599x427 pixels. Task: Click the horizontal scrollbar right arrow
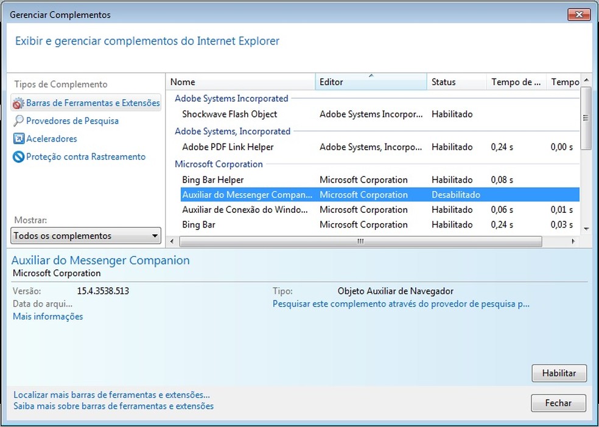click(x=573, y=241)
